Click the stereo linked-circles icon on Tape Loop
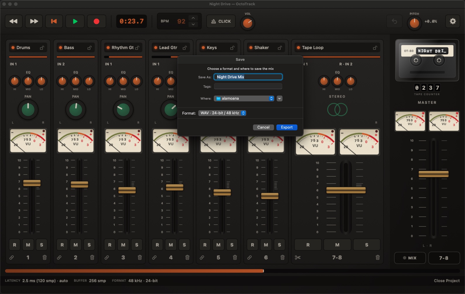Screen dimensions: 465x294 coord(337,110)
